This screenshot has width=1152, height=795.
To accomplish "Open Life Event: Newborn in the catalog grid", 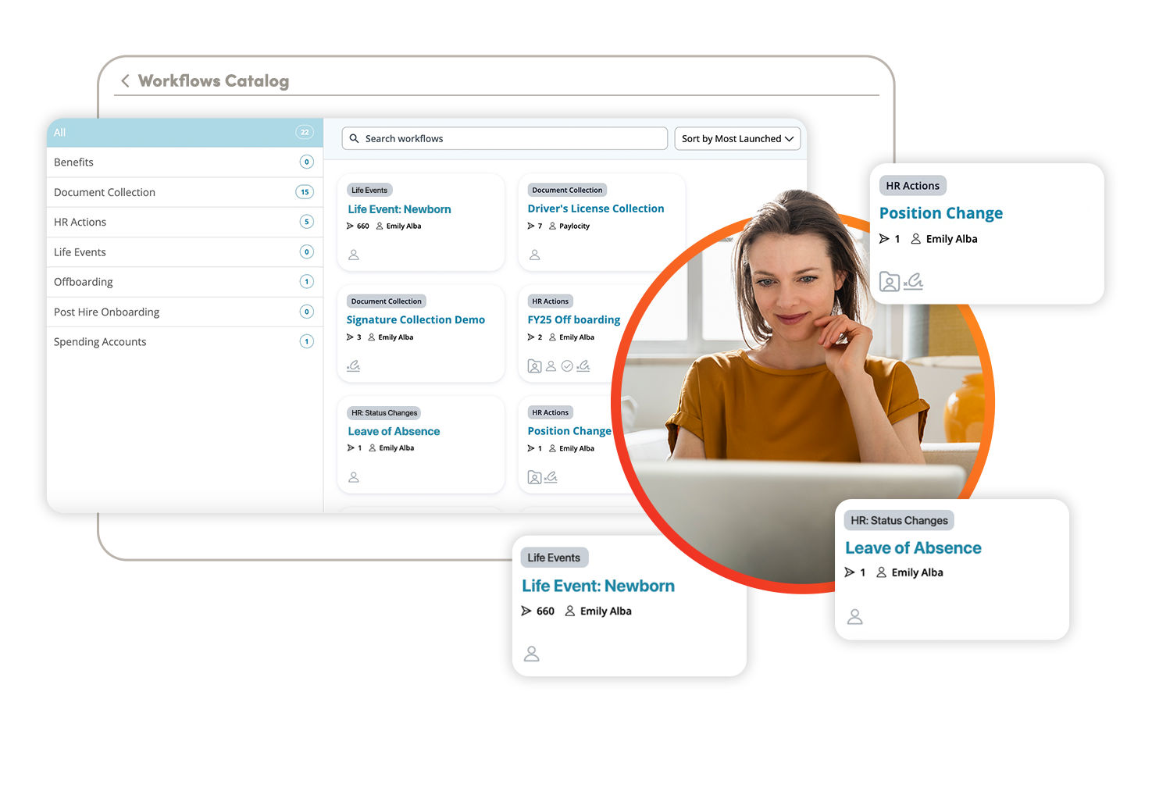I will 399,209.
